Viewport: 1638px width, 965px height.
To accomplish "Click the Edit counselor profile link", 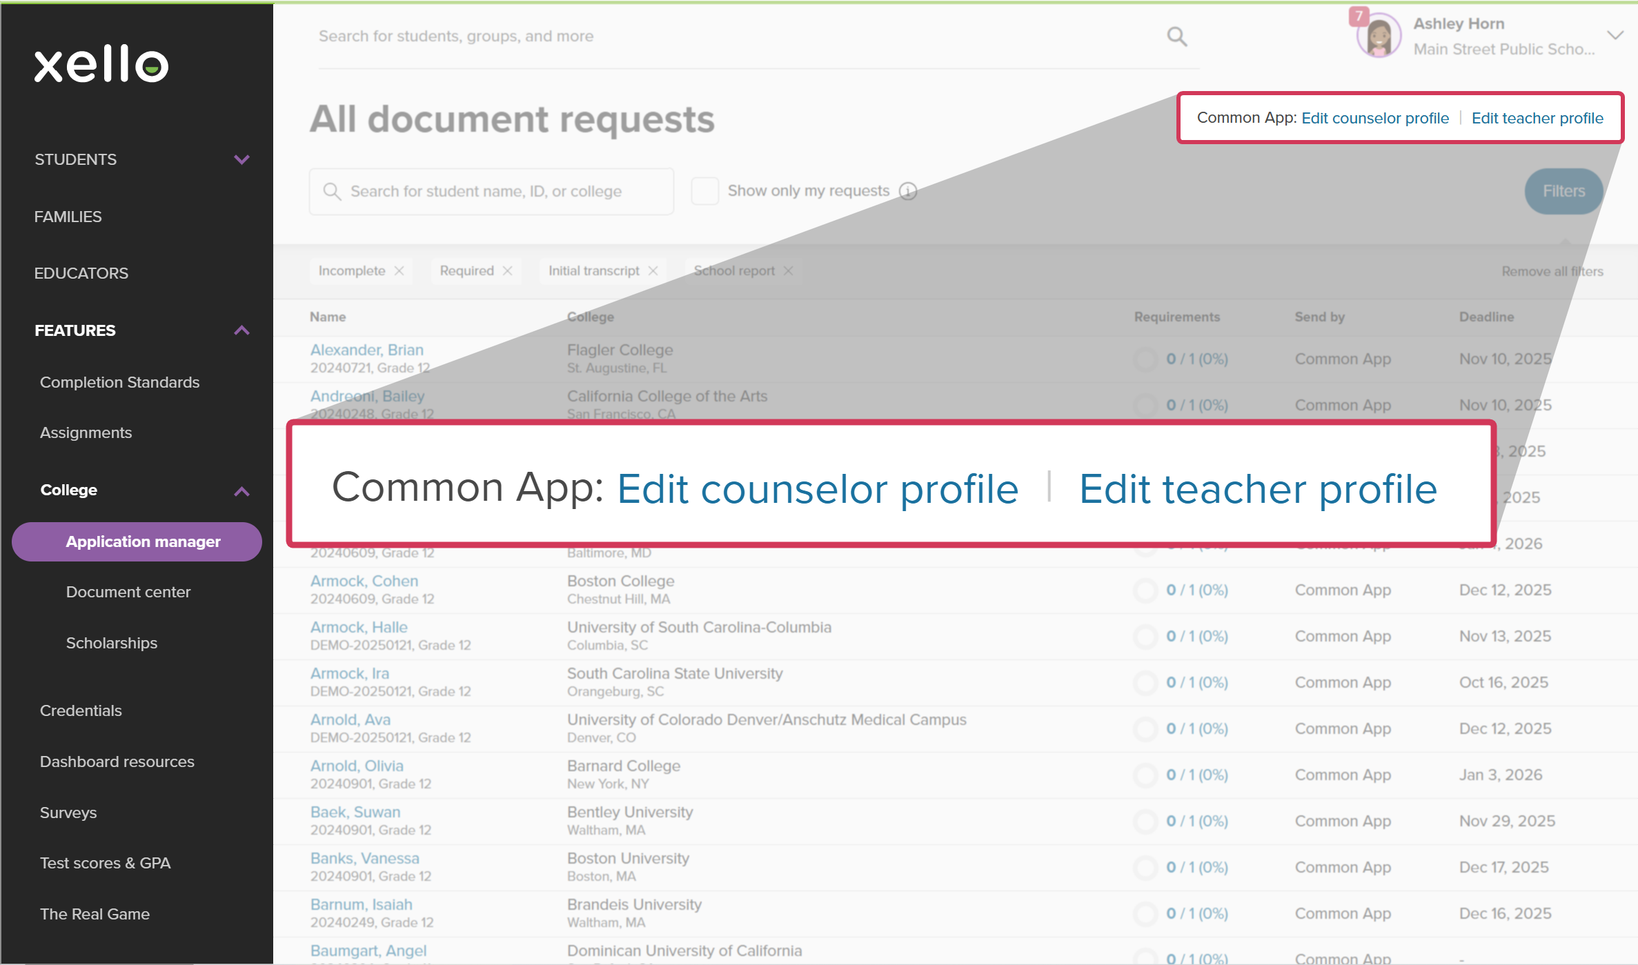I will coord(1375,117).
